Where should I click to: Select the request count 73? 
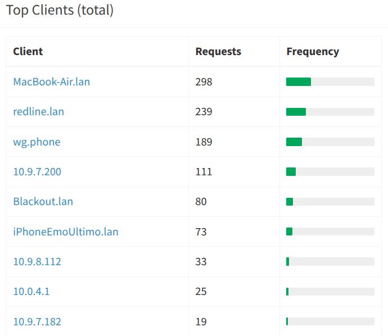(x=201, y=232)
